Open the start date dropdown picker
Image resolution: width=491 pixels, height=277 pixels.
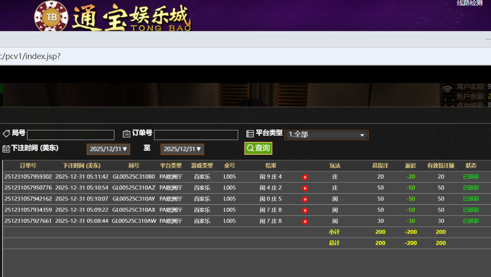108,149
